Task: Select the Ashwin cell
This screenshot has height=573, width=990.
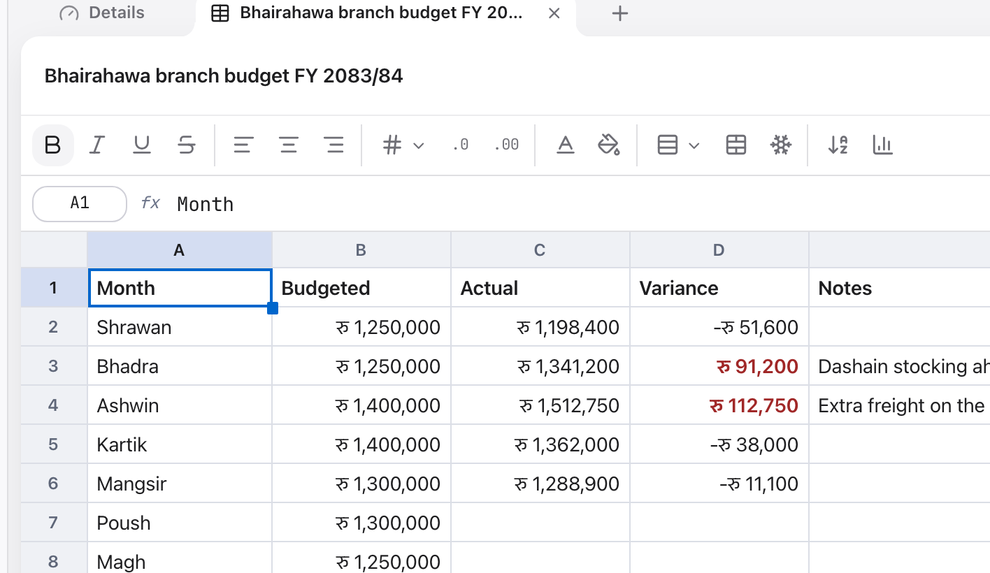Action: click(x=180, y=405)
